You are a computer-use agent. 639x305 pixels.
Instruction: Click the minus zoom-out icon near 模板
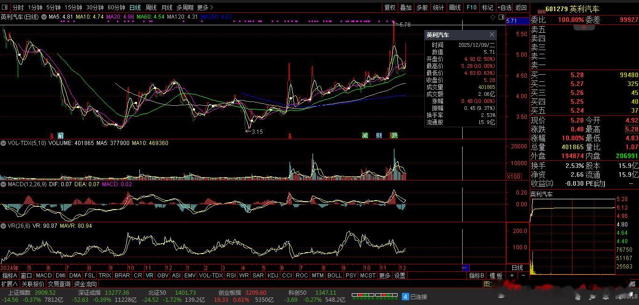click(523, 276)
